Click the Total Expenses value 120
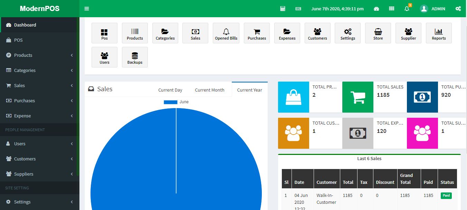467x210 pixels. [382, 131]
